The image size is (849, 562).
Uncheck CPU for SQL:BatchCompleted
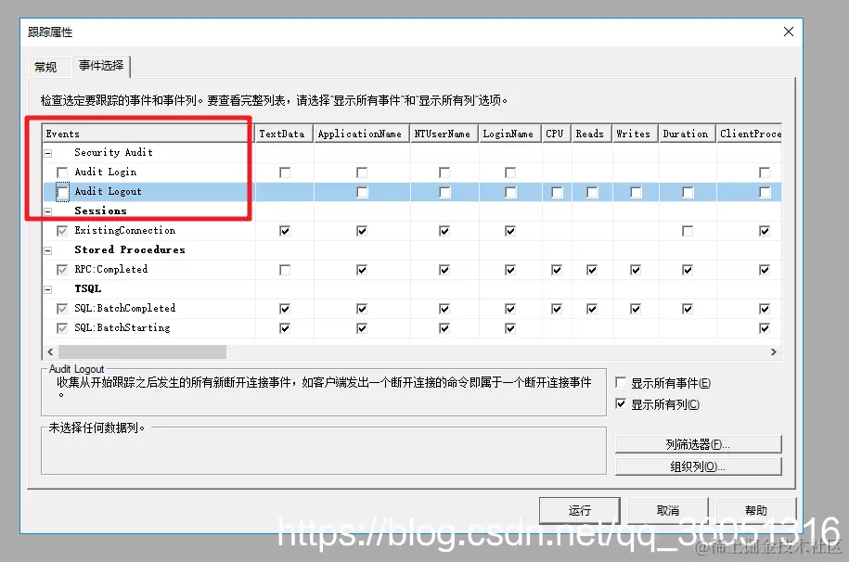coord(557,309)
